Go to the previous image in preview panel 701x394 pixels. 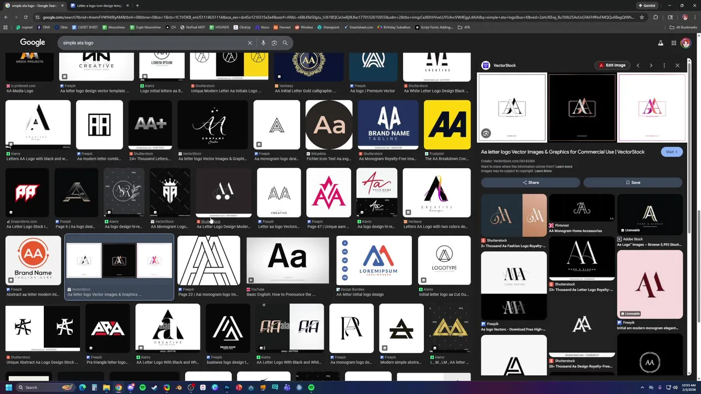pyautogui.click(x=638, y=65)
